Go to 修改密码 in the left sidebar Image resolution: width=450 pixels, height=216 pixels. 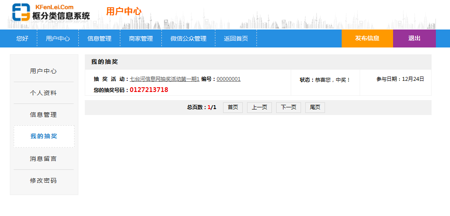43,180
